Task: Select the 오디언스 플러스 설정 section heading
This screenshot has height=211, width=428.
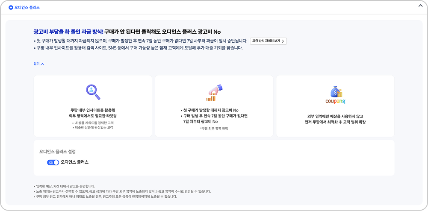Action: click(57, 152)
